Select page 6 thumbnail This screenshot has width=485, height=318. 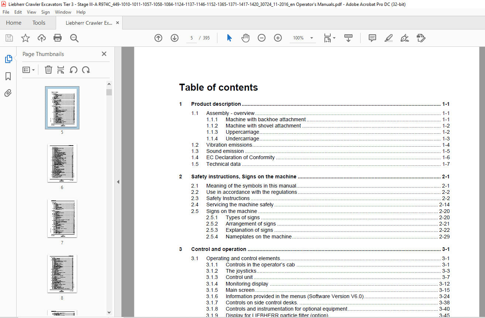[62, 163]
